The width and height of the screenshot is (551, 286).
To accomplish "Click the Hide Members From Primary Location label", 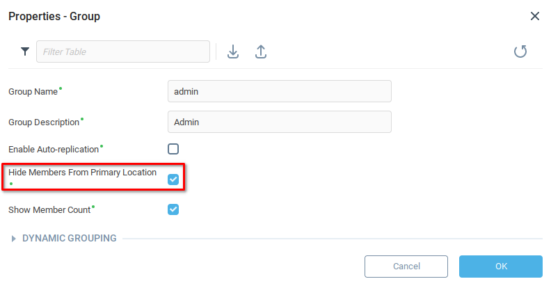I will tap(83, 173).
